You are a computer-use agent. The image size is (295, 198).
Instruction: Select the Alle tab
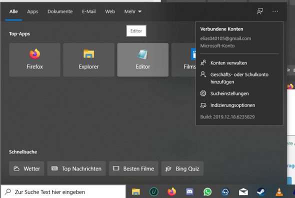click(13, 11)
